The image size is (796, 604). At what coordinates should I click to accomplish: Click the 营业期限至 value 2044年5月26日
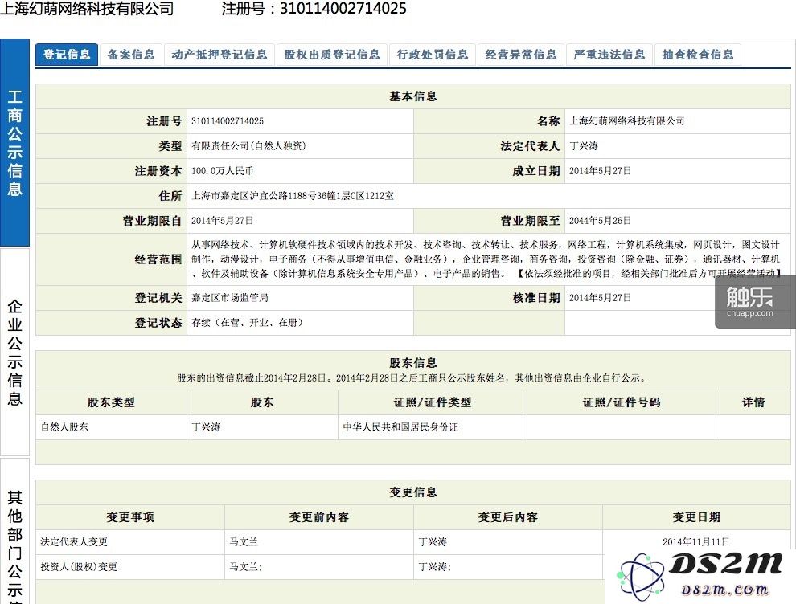600,221
